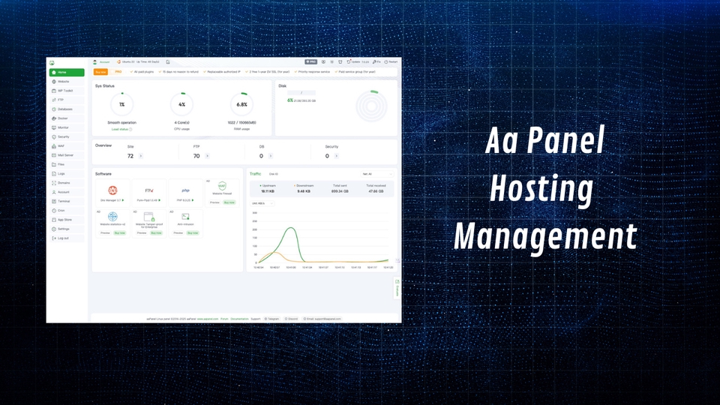Viewport: 720px width, 405px height.
Task: Expand the Site count arrow in Overview
Action: click(141, 156)
